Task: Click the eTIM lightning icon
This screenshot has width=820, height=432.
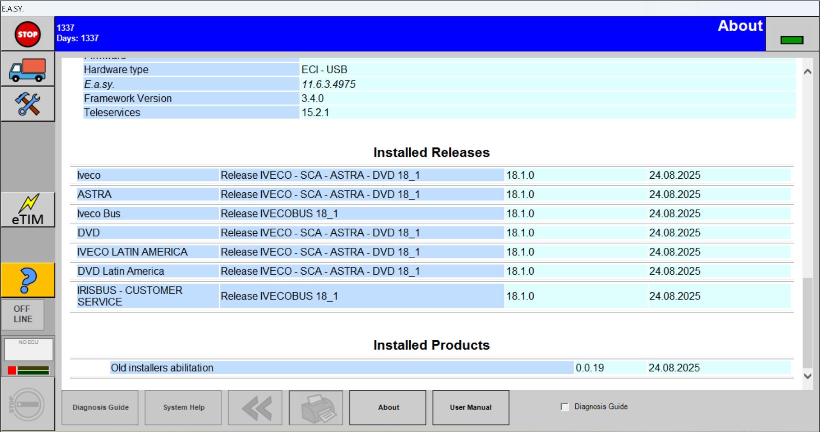Action: pyautogui.click(x=28, y=209)
